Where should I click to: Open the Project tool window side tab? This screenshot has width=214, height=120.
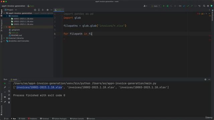click(1, 13)
